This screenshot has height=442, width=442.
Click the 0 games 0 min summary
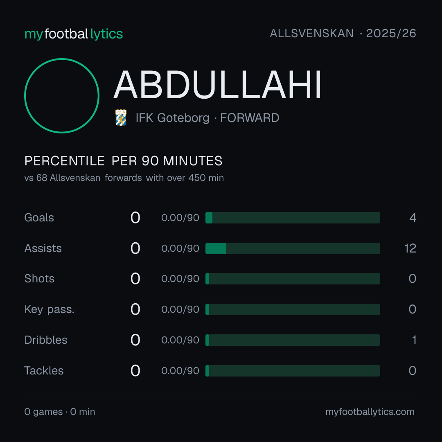pos(60,412)
